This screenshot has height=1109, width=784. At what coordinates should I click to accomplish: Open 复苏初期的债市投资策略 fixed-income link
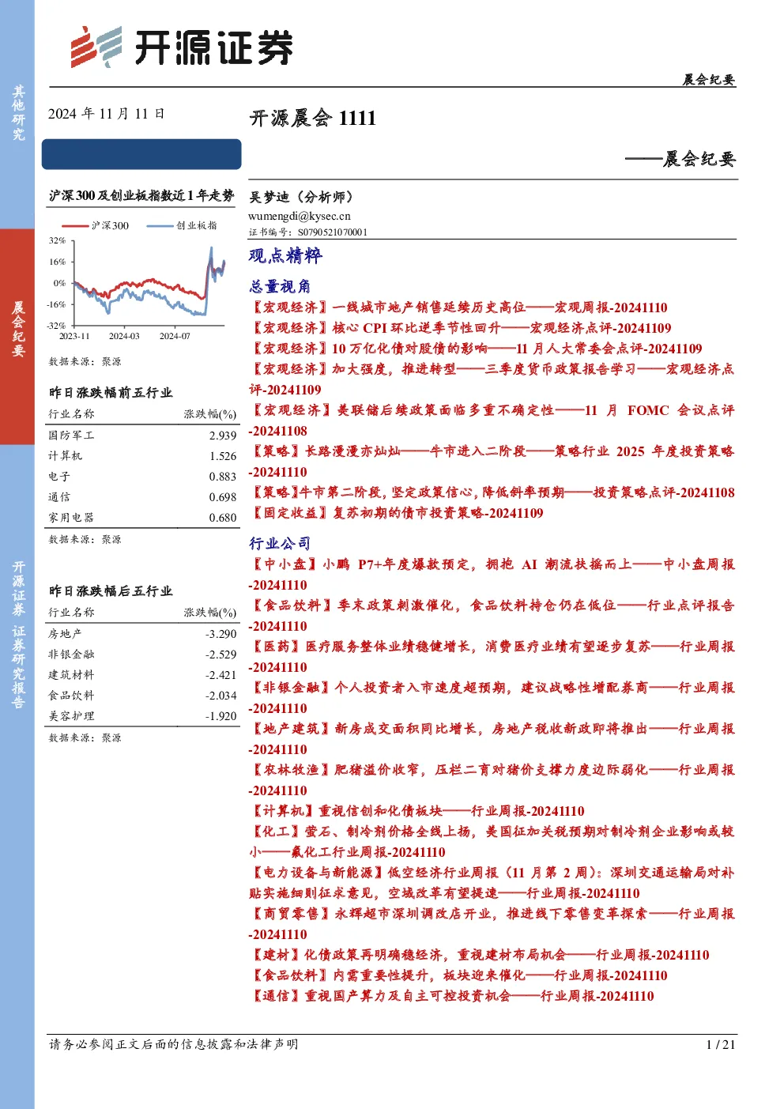coord(396,513)
